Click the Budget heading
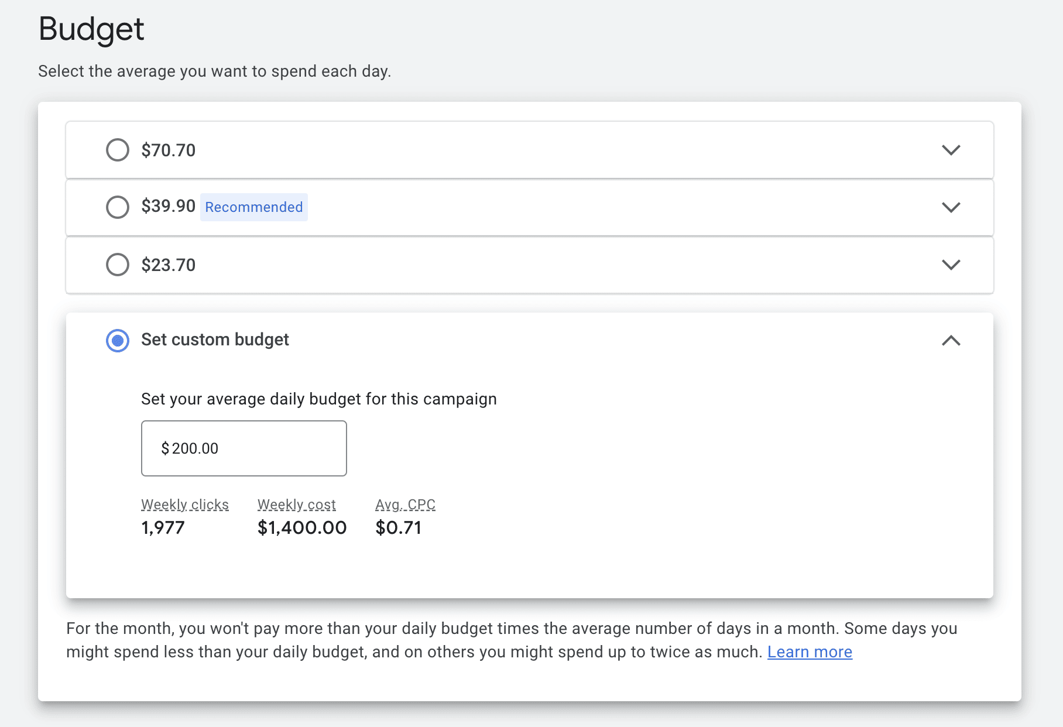This screenshot has height=727, width=1063. 91,29
